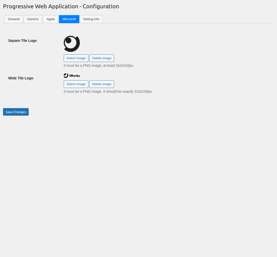Open the Apple tab
The width and height of the screenshot is (277, 257).
click(x=51, y=19)
